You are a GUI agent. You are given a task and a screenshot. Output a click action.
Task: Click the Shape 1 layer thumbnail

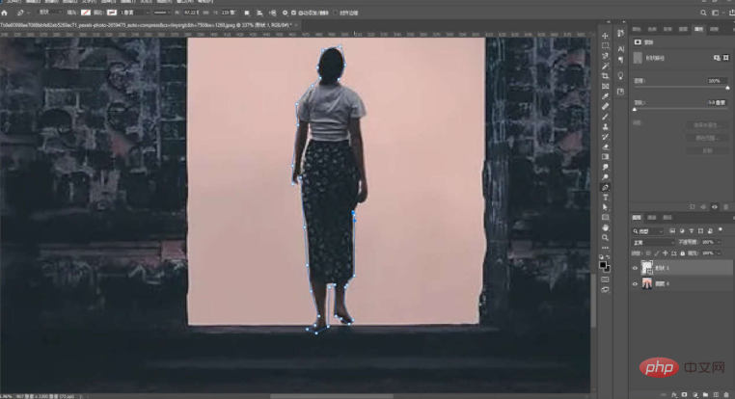coord(647,267)
